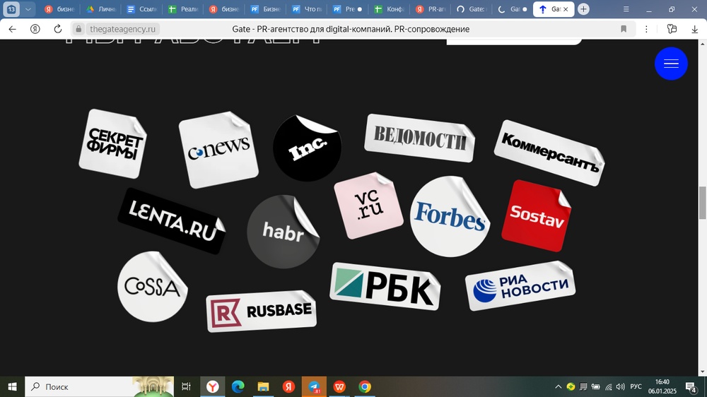Click the scrollbar up arrow
The image size is (707, 397).
702,44
